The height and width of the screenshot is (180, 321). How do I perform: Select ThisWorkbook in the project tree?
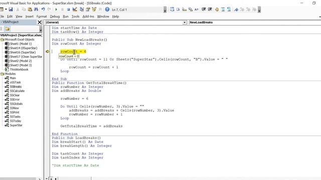19,69
